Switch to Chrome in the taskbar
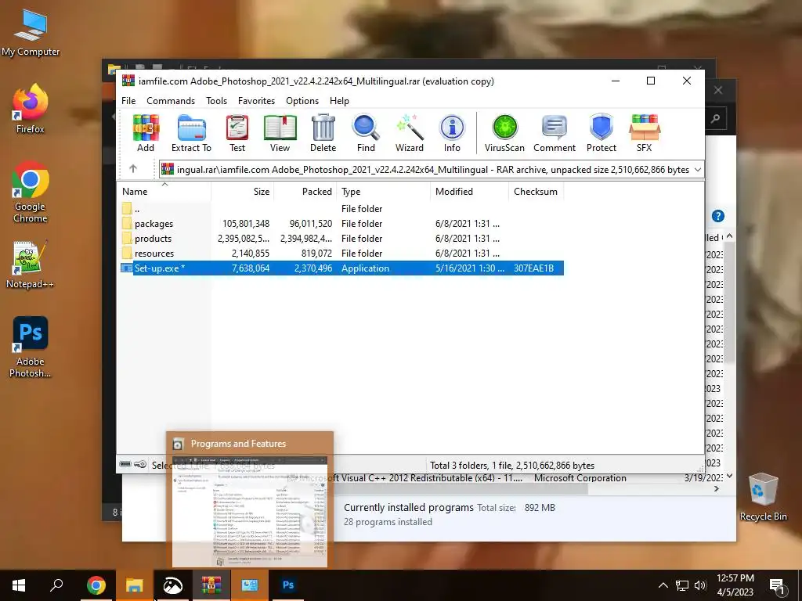The width and height of the screenshot is (802, 601). click(96, 585)
